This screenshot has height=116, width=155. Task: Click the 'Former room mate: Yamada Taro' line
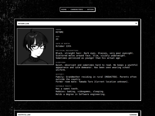92,82
